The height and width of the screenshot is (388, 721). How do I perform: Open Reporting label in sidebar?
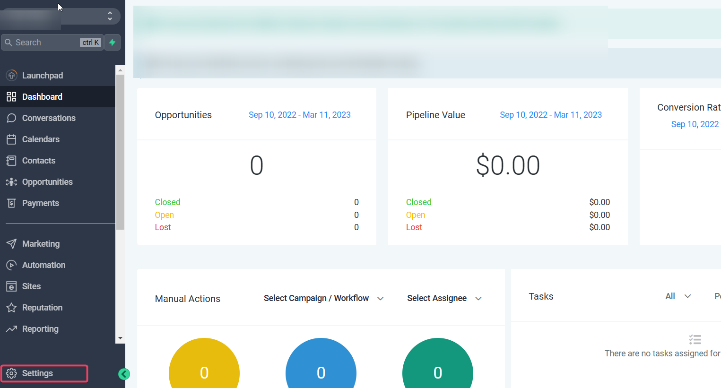[40, 328]
